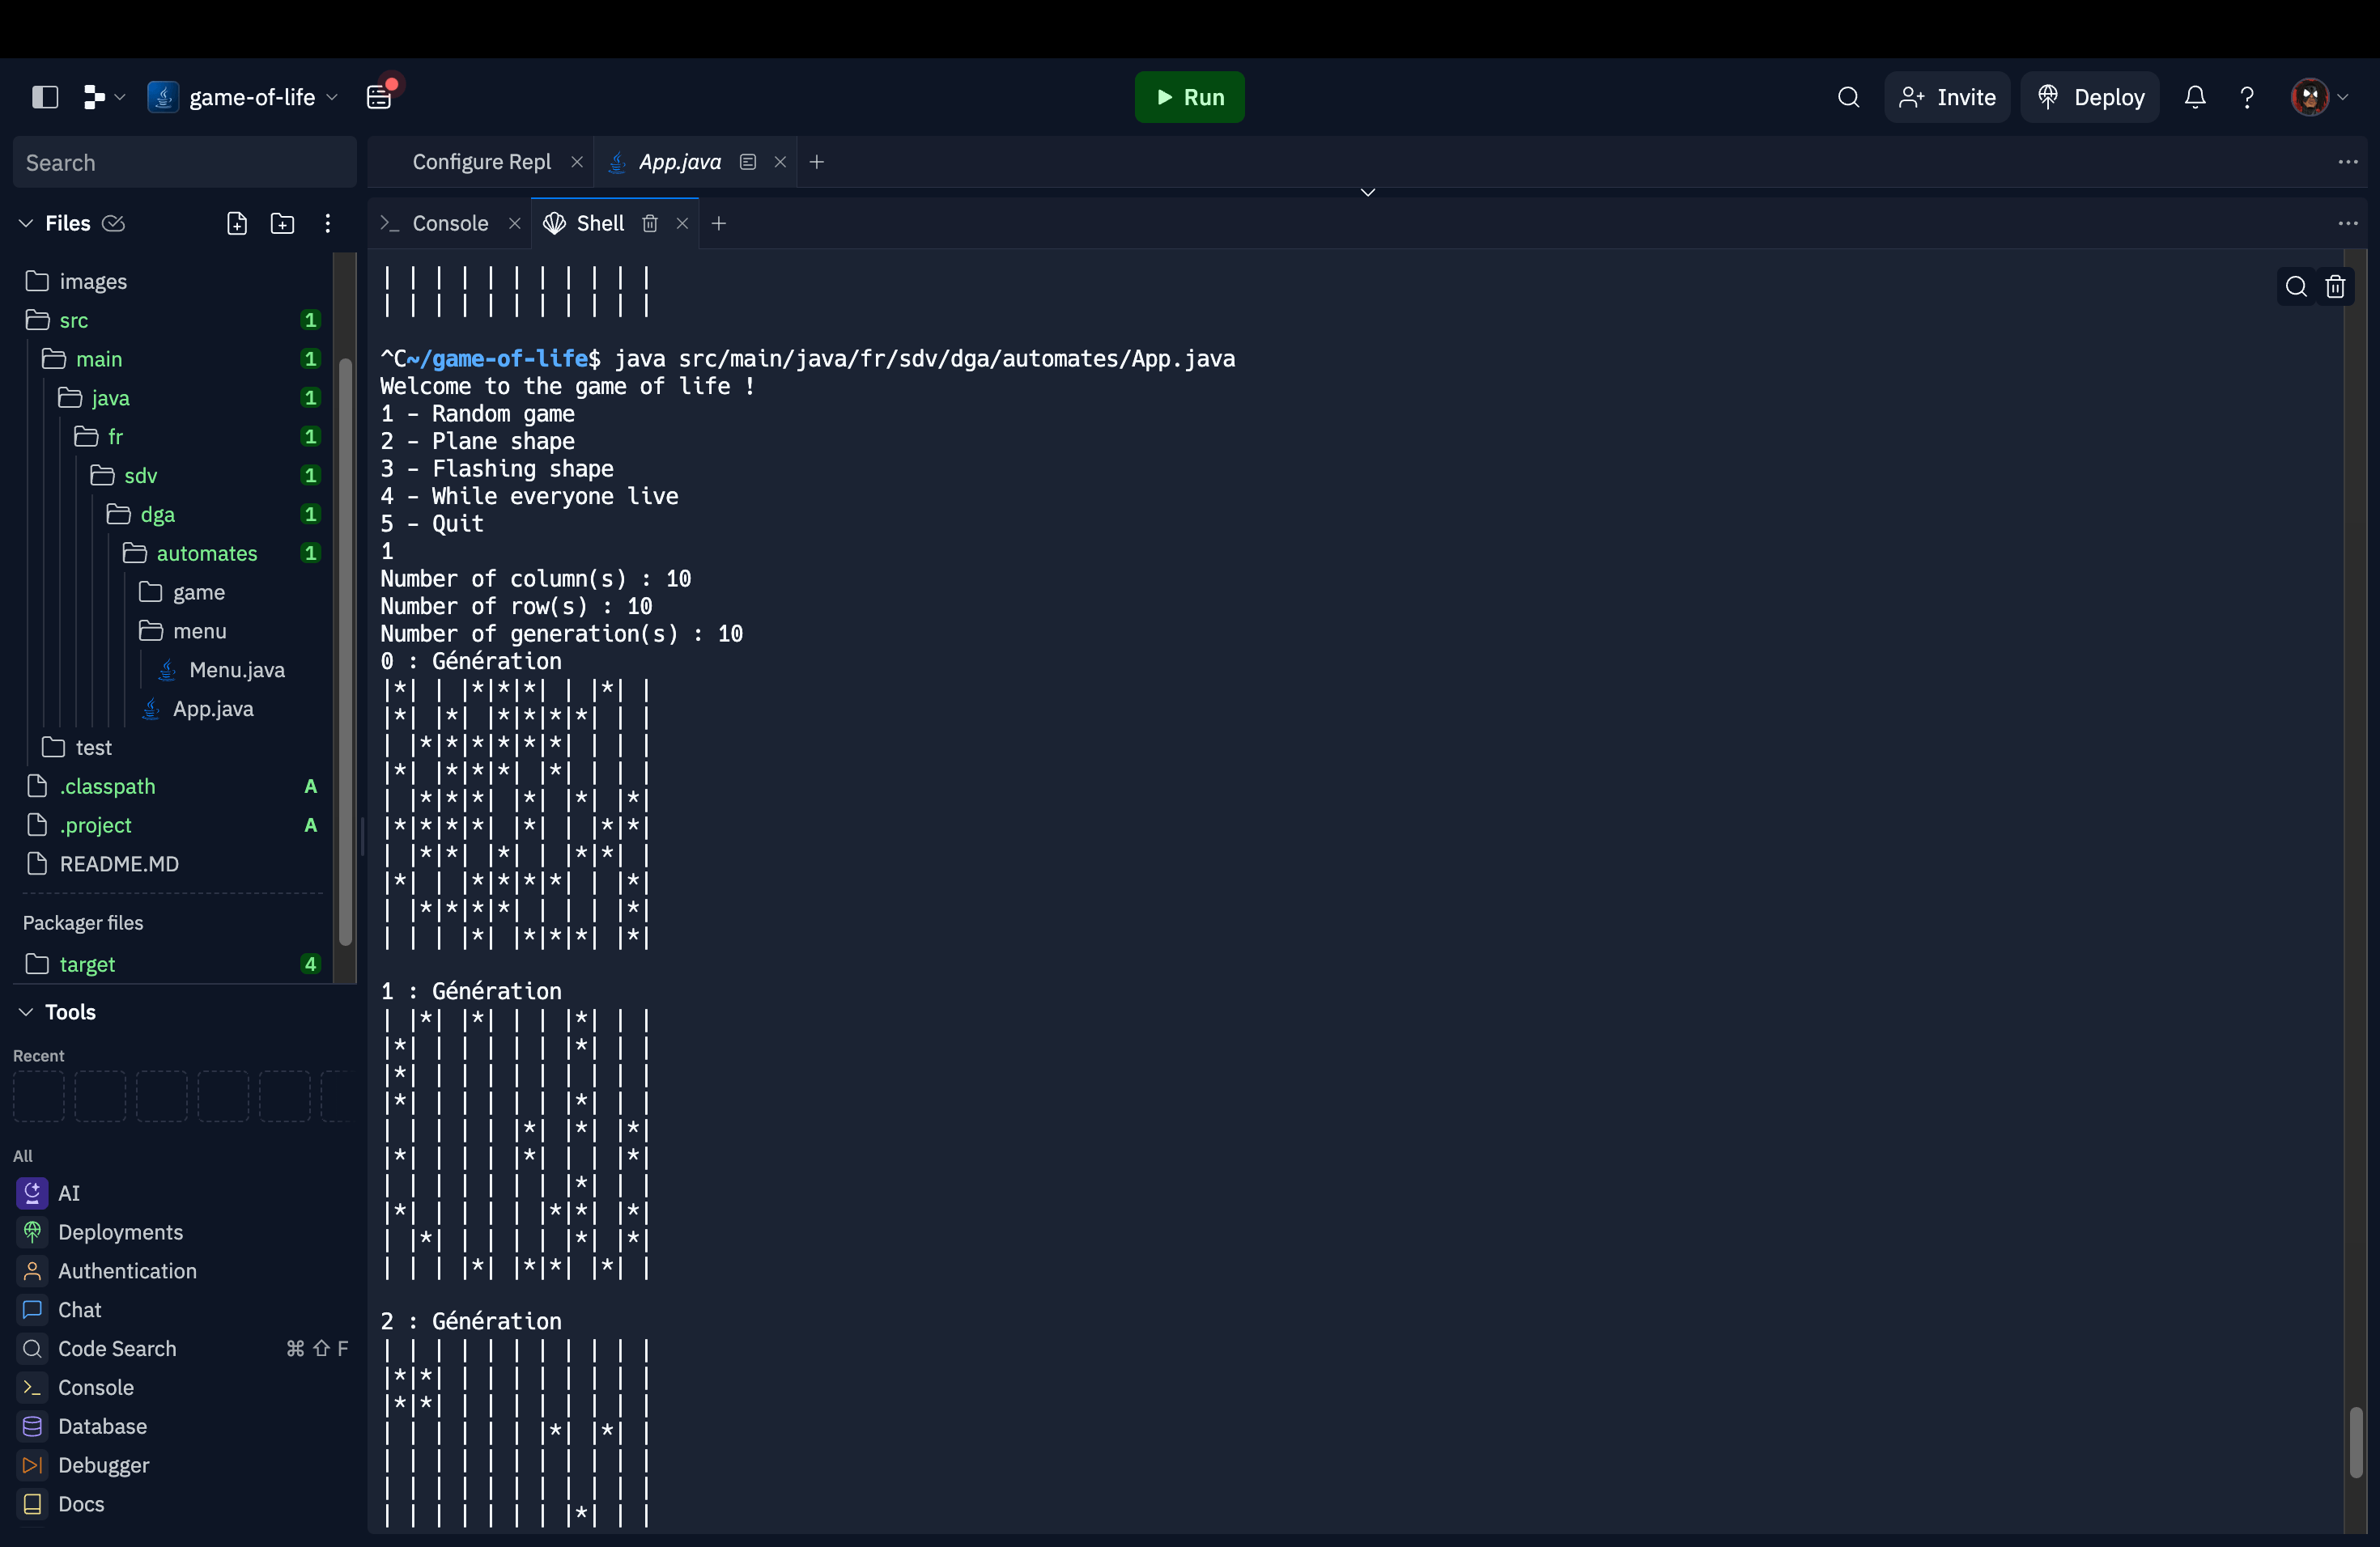Search shell output with the magnifier icon
This screenshot has width=2380, height=1547.
pyautogui.click(x=2296, y=288)
